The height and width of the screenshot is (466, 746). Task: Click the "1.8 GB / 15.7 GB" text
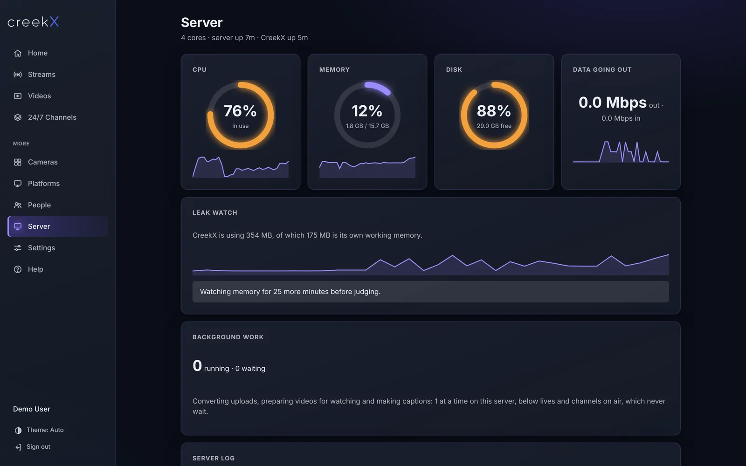pyautogui.click(x=367, y=126)
